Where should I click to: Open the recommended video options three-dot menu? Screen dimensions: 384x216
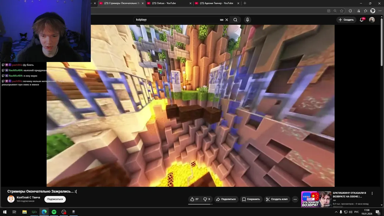point(372,193)
